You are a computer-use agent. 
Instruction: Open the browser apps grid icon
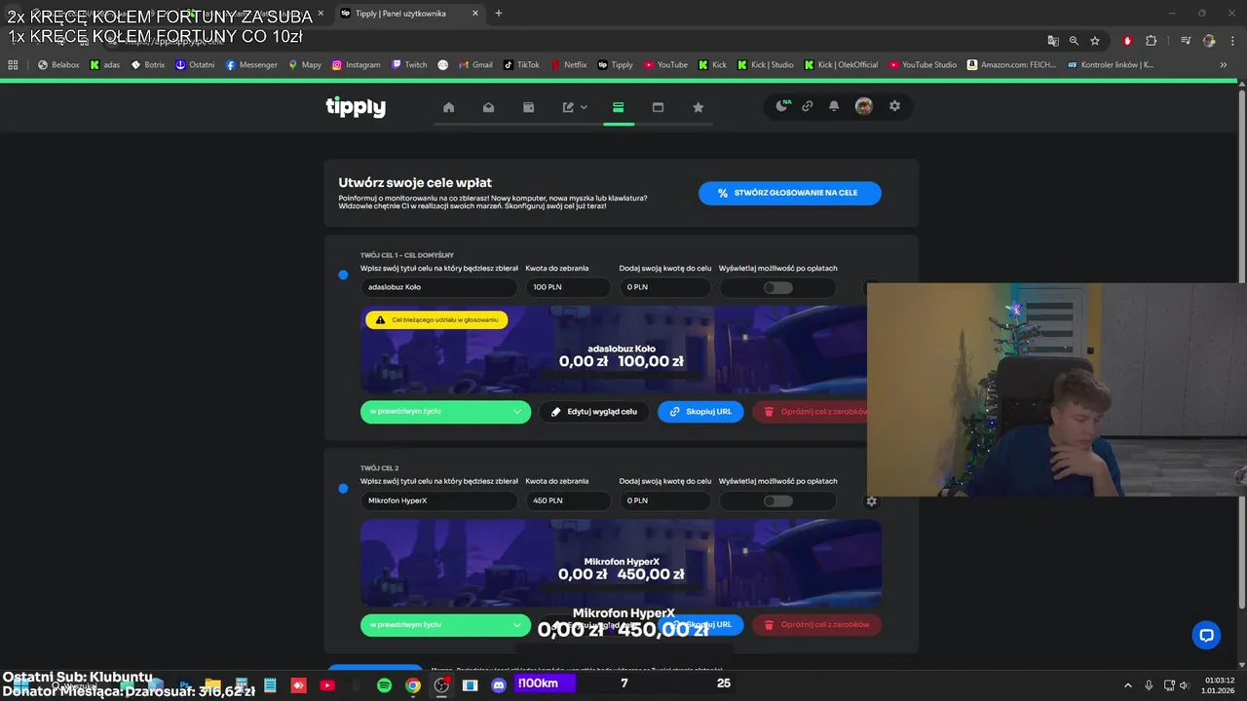point(13,65)
